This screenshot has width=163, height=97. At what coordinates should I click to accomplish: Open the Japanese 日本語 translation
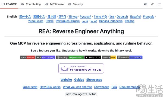(52, 17)
